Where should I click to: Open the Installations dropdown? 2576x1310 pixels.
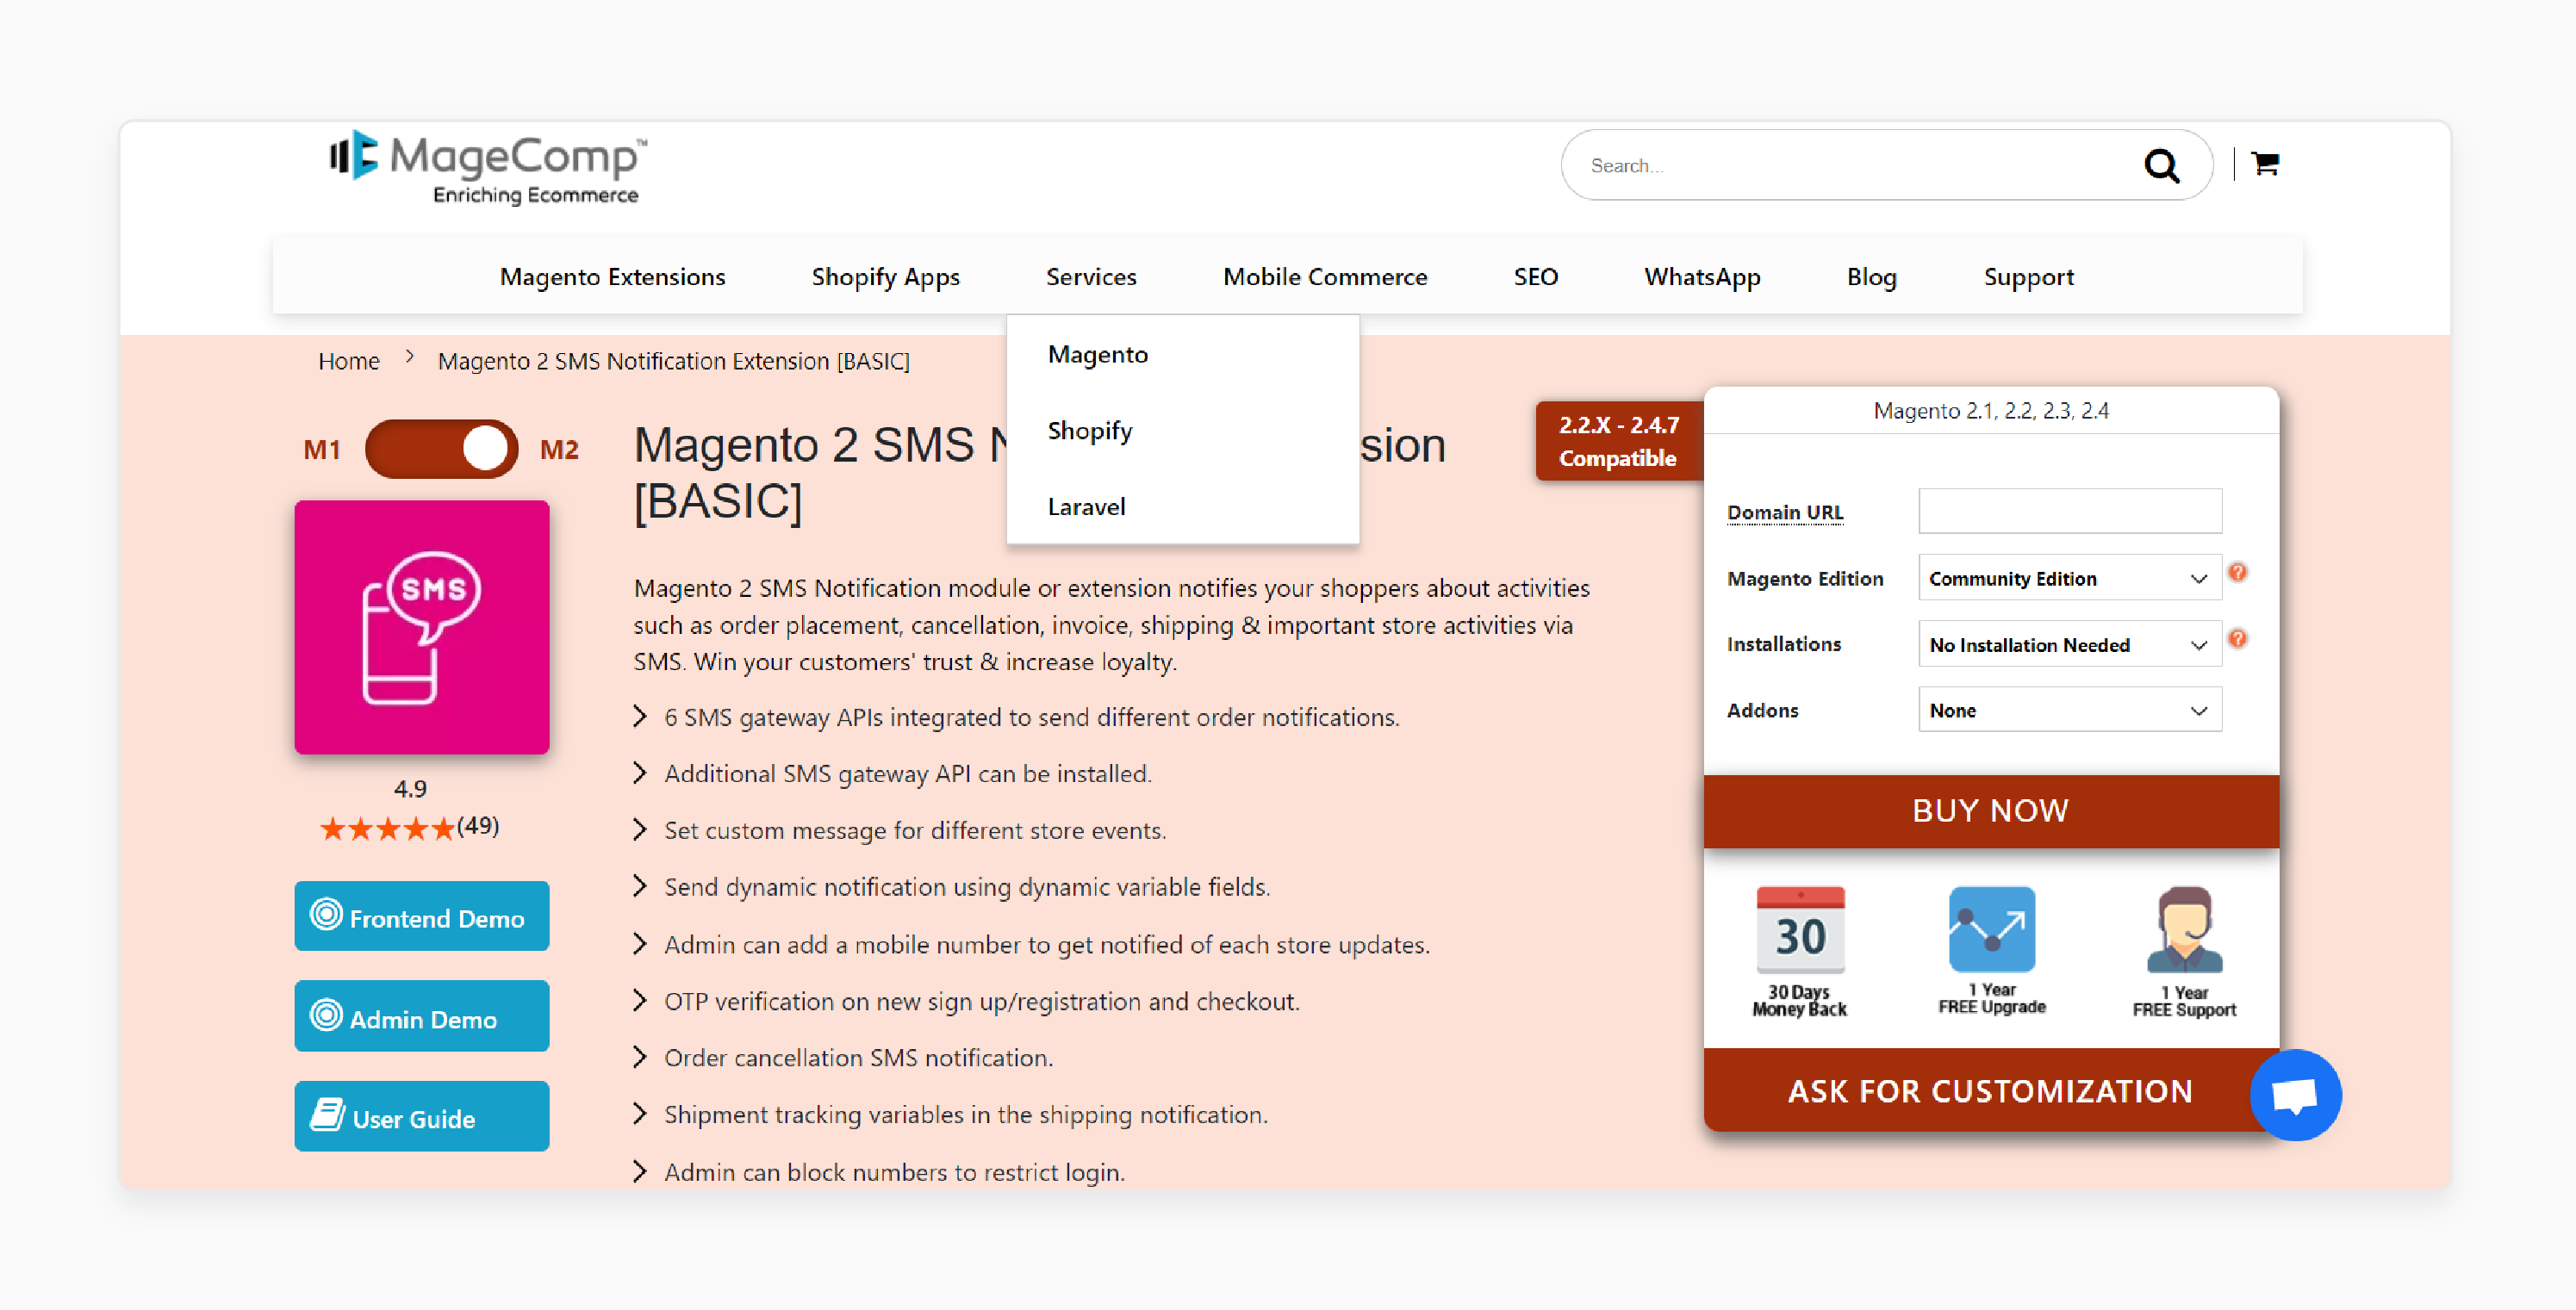click(x=2069, y=644)
